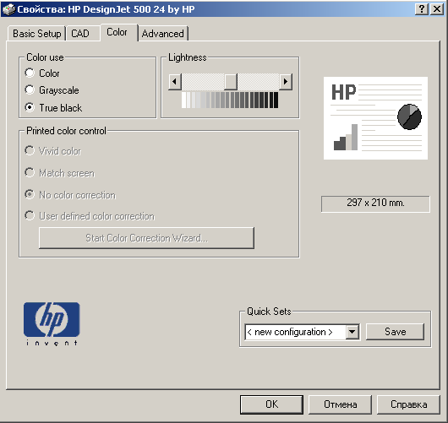Click the Lightness slider thumb

230,82
